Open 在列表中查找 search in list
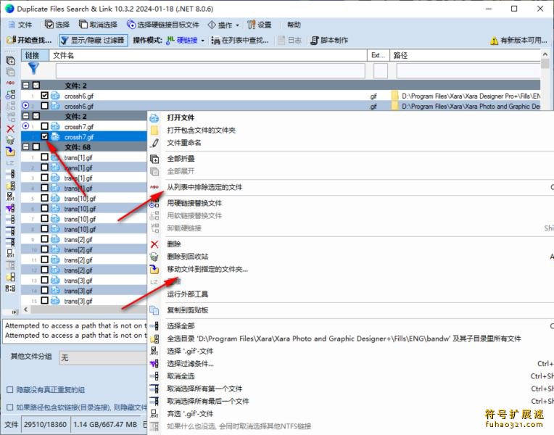Screen dimensions: 554x435 tap(240, 41)
